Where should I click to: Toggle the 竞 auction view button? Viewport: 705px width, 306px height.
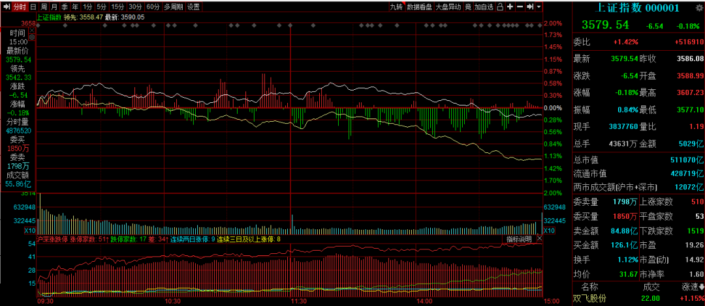click(468, 7)
